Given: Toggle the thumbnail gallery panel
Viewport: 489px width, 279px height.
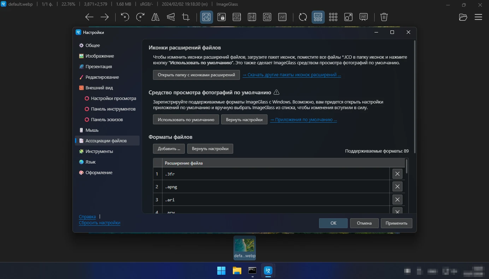Looking at the screenshot, I should (318, 17).
